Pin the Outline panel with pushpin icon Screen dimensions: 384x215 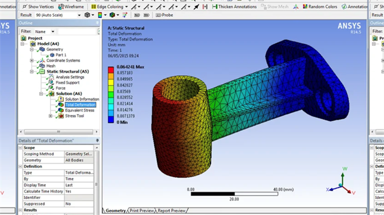pos(97,23)
